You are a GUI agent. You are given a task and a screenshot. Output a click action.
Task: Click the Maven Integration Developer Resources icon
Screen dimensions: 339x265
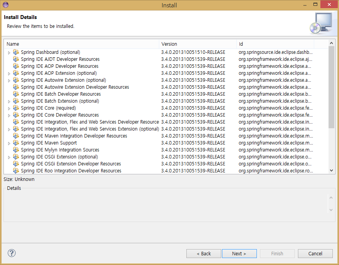16,136
